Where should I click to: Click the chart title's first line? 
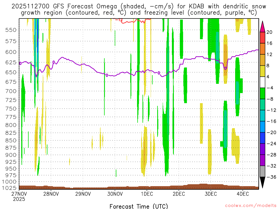[139, 6]
